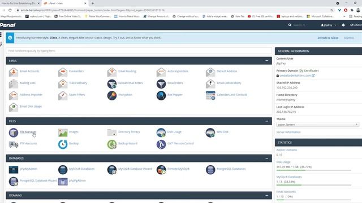Open the Free Online Video bookmark
The width and height of the screenshot is (362, 203).
68,16
